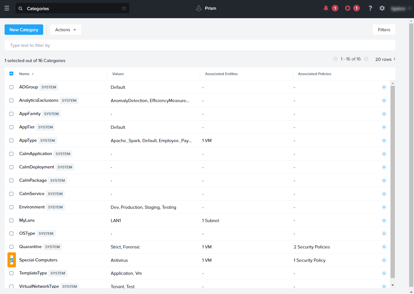Open the help question mark icon
This screenshot has height=294, width=414.
pyautogui.click(x=370, y=8)
